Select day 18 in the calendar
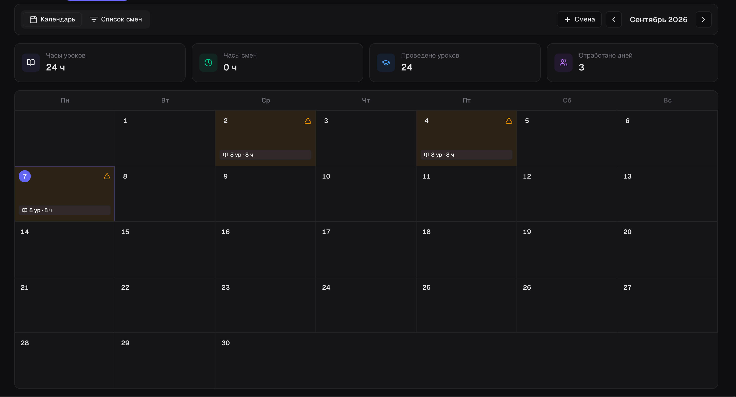736x397 pixels. click(466, 249)
